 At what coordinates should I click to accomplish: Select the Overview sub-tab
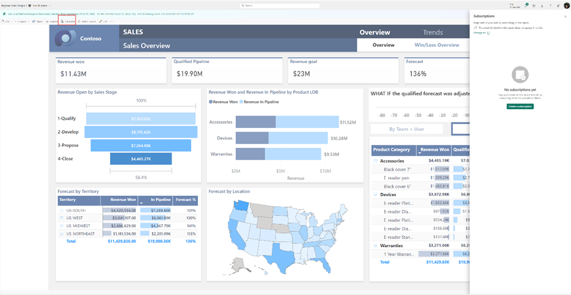(384, 45)
